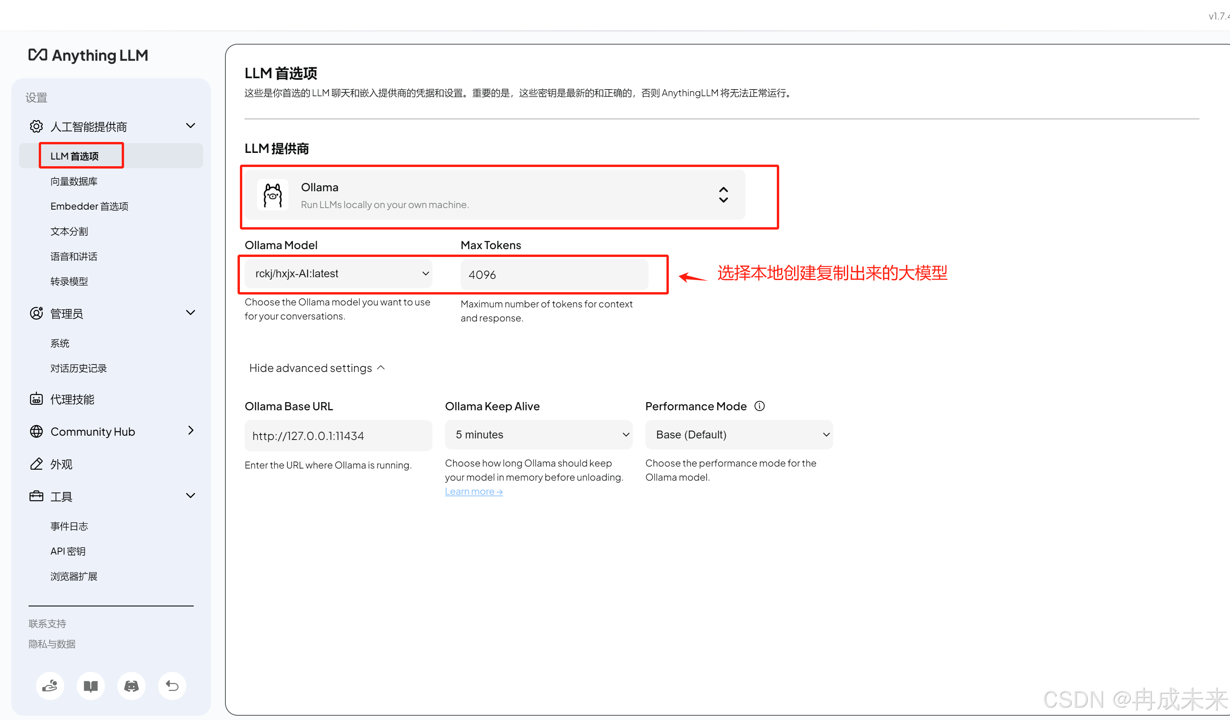Image resolution: width=1230 pixels, height=720 pixels.
Task: Click the AnythingLLM logo
Action: [x=88, y=55]
